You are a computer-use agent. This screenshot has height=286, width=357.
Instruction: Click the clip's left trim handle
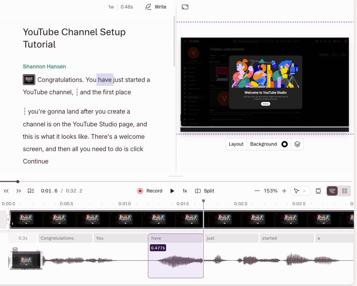[x=8, y=220]
